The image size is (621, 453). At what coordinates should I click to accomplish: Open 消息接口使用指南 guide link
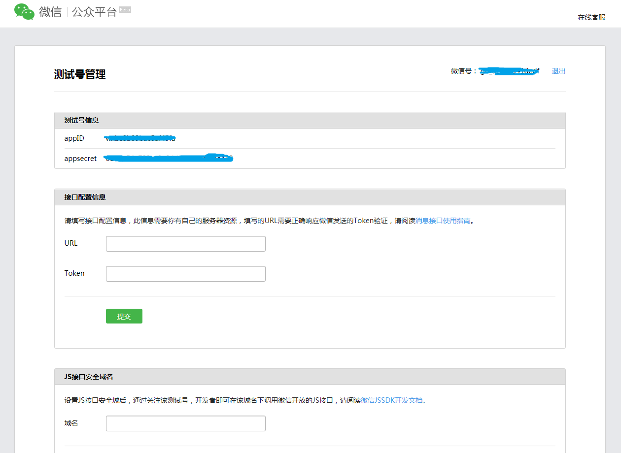pyautogui.click(x=443, y=221)
